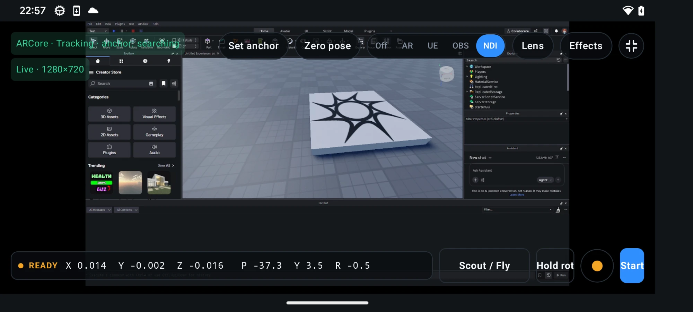This screenshot has width=693, height=312.
Task: Click the Studio share icon beside Collaborate
Action: pos(536,31)
